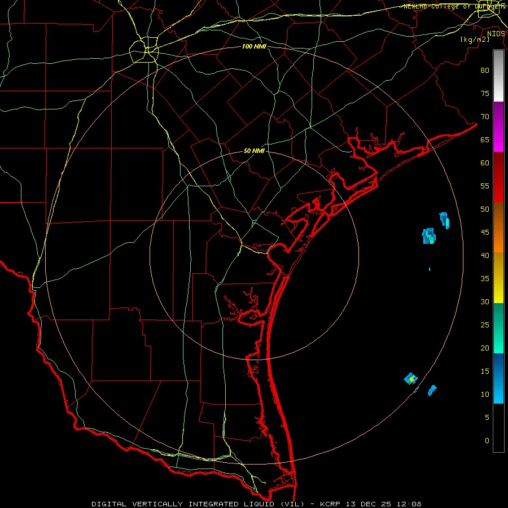Viewport: 508px width, 508px height.
Task: Click the 35 value on the VIL scale
Action: (485, 279)
